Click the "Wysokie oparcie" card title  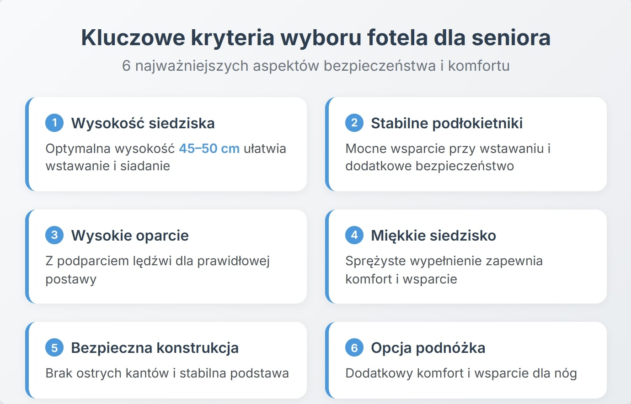pyautogui.click(x=130, y=236)
